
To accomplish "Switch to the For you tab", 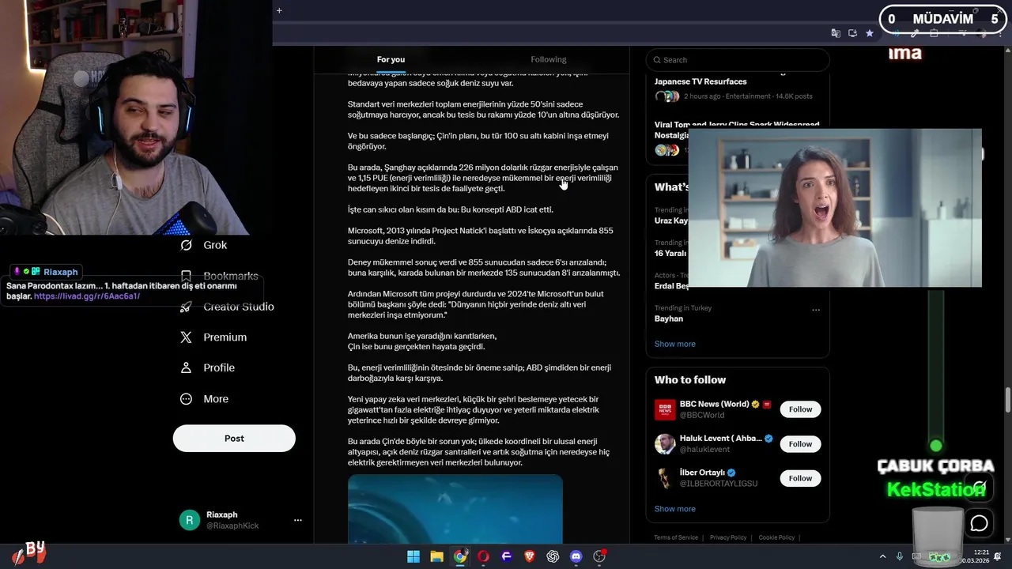I will 391,59.
